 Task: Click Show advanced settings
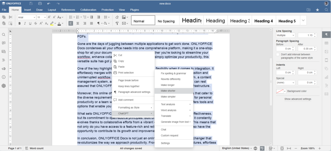(298, 99)
